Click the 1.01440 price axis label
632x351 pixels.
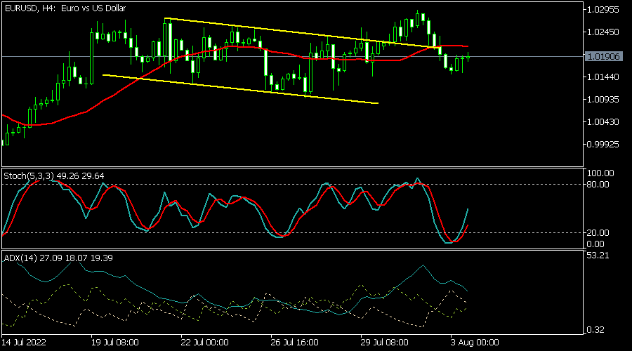pyautogui.click(x=603, y=77)
